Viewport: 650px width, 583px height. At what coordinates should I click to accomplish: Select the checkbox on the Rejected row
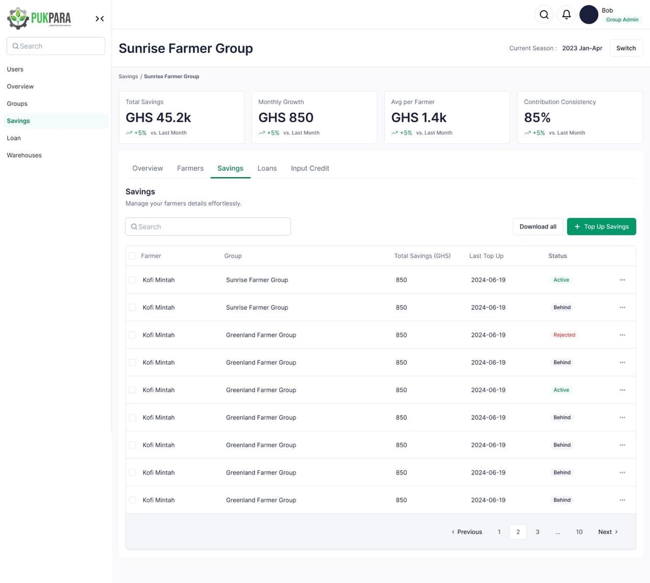132,335
